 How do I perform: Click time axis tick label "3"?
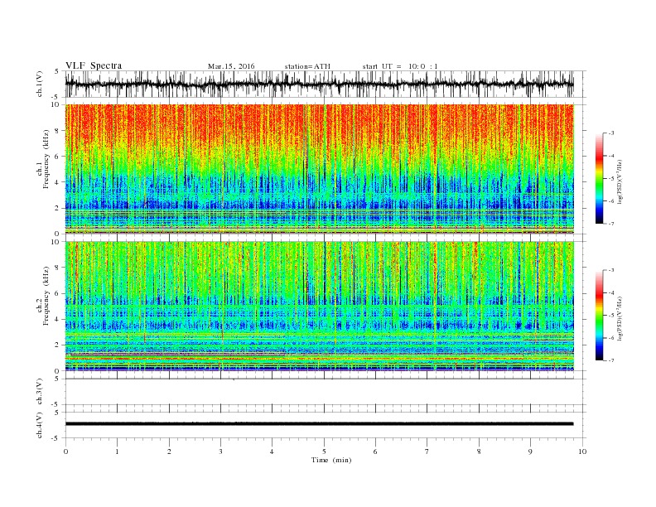(x=220, y=451)
